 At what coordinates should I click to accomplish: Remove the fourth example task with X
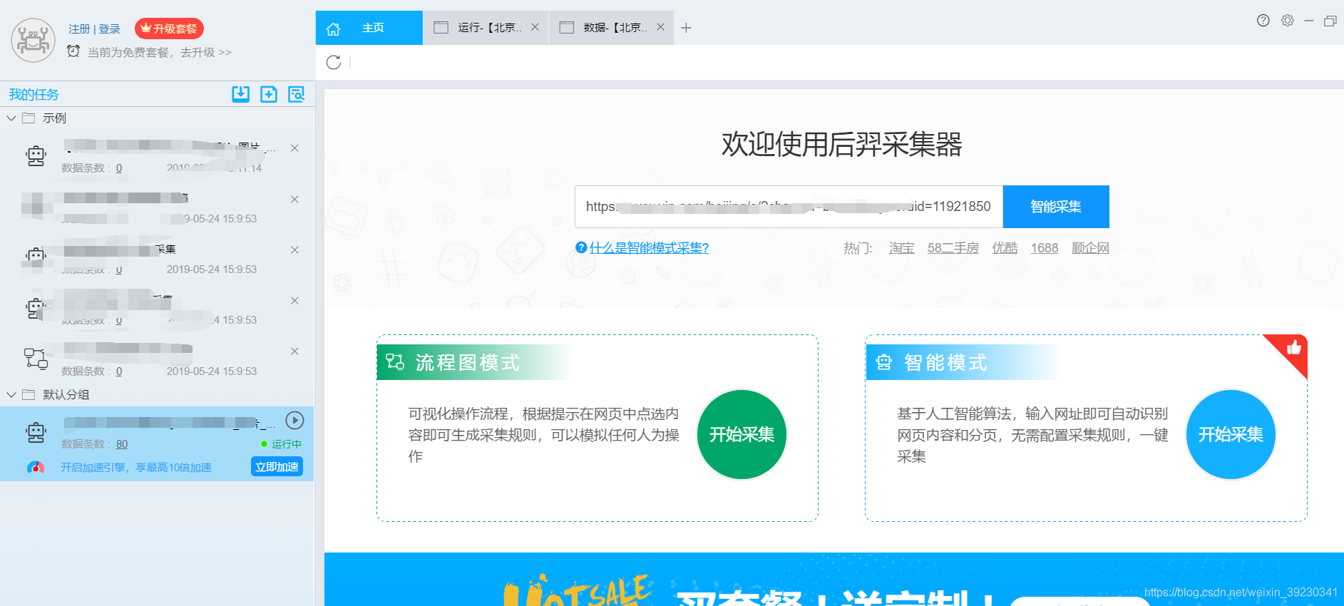point(294,301)
